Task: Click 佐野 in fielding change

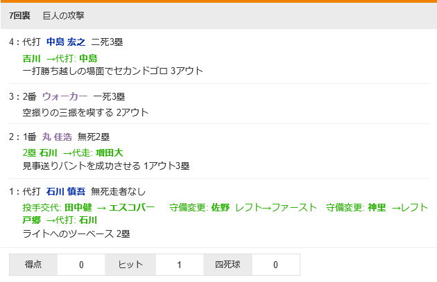Action: point(221,207)
